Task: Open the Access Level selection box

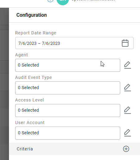Action: click(68, 110)
